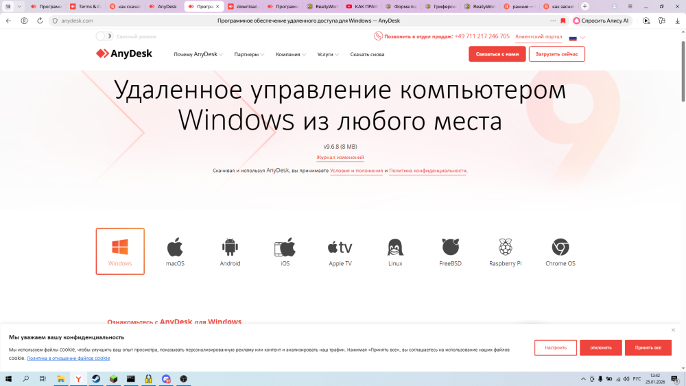The width and height of the screenshot is (686, 386).
Task: Switch to the 'AnyDesk' tab
Action: (x=165, y=7)
